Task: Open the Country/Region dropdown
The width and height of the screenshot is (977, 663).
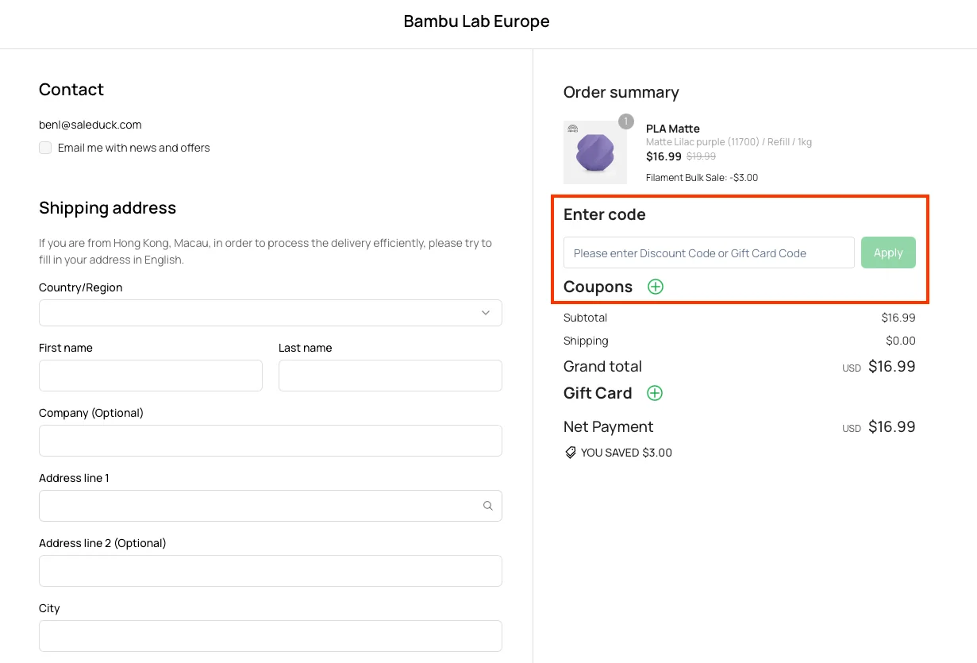Action: click(270, 313)
